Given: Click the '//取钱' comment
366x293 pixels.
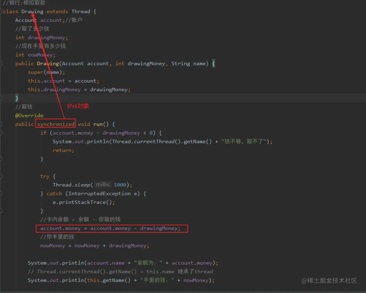Looking at the screenshot, I should 24,106.
